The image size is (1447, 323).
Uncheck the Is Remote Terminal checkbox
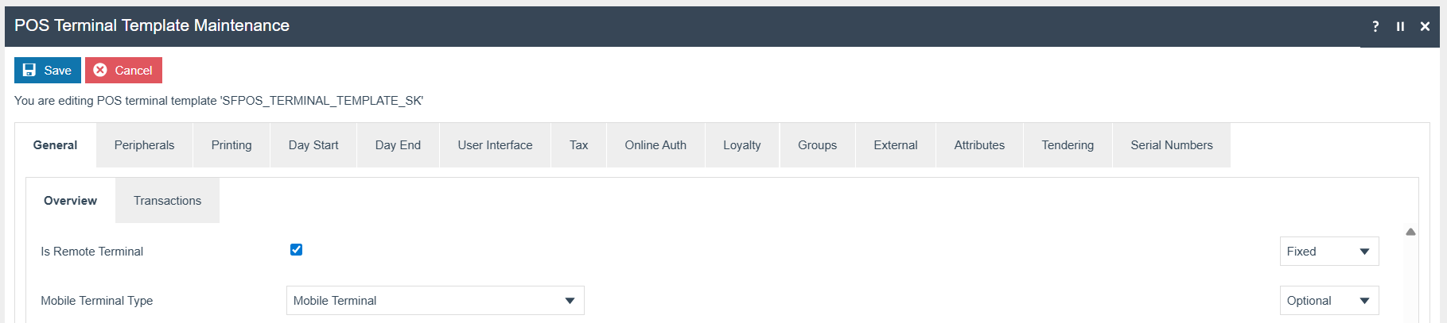point(296,250)
